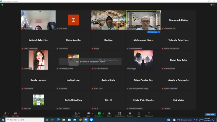Click the Azzahra Rahmadanti participant tile
The image size is (217, 122).
click(178, 80)
